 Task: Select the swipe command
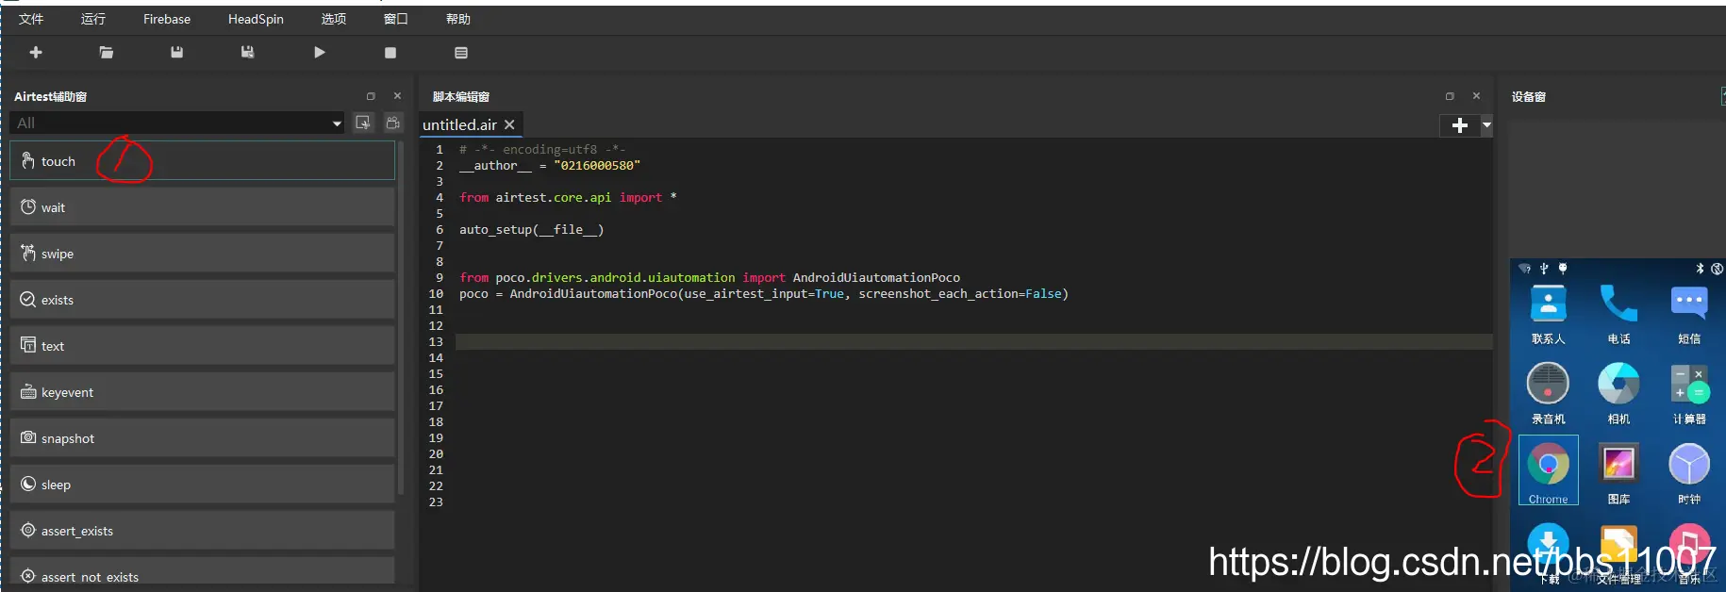[202, 254]
